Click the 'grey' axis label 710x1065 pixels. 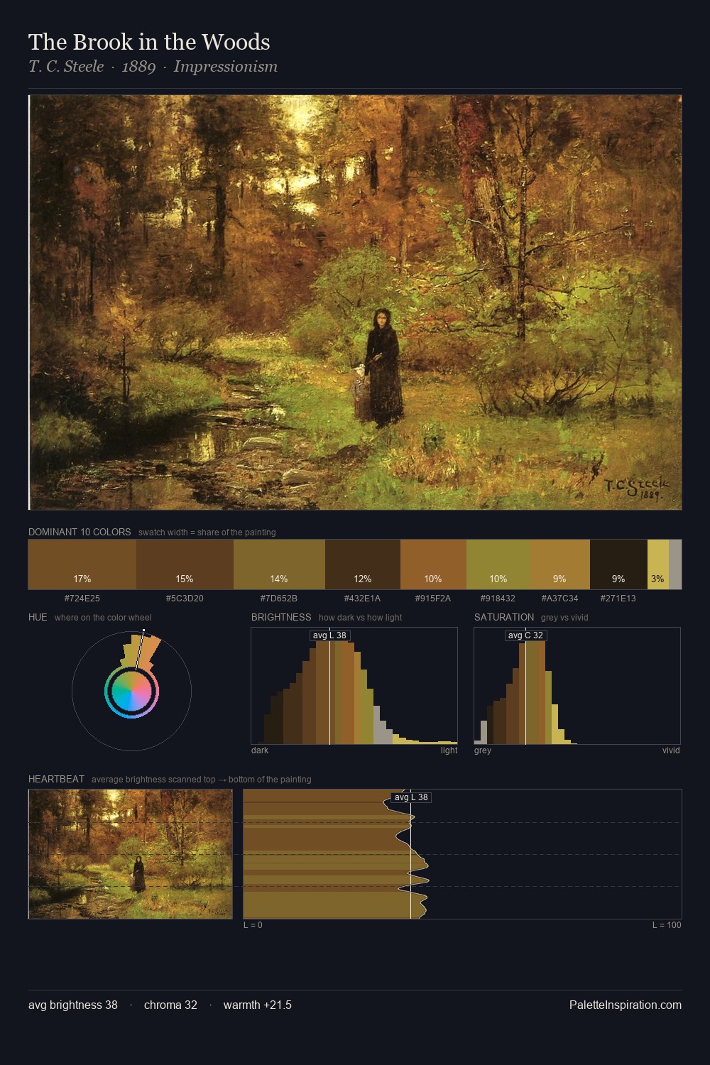point(483,750)
